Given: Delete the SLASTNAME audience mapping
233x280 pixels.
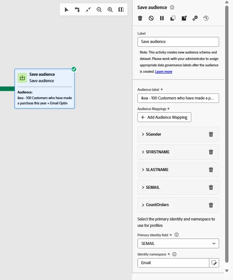Looking at the screenshot, I should 211,170.
